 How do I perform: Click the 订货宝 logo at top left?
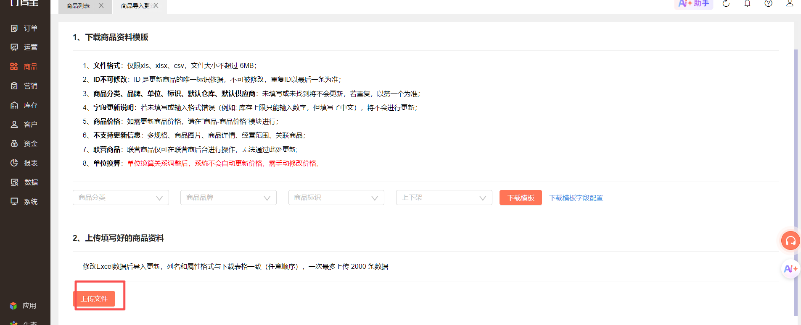click(x=24, y=3)
